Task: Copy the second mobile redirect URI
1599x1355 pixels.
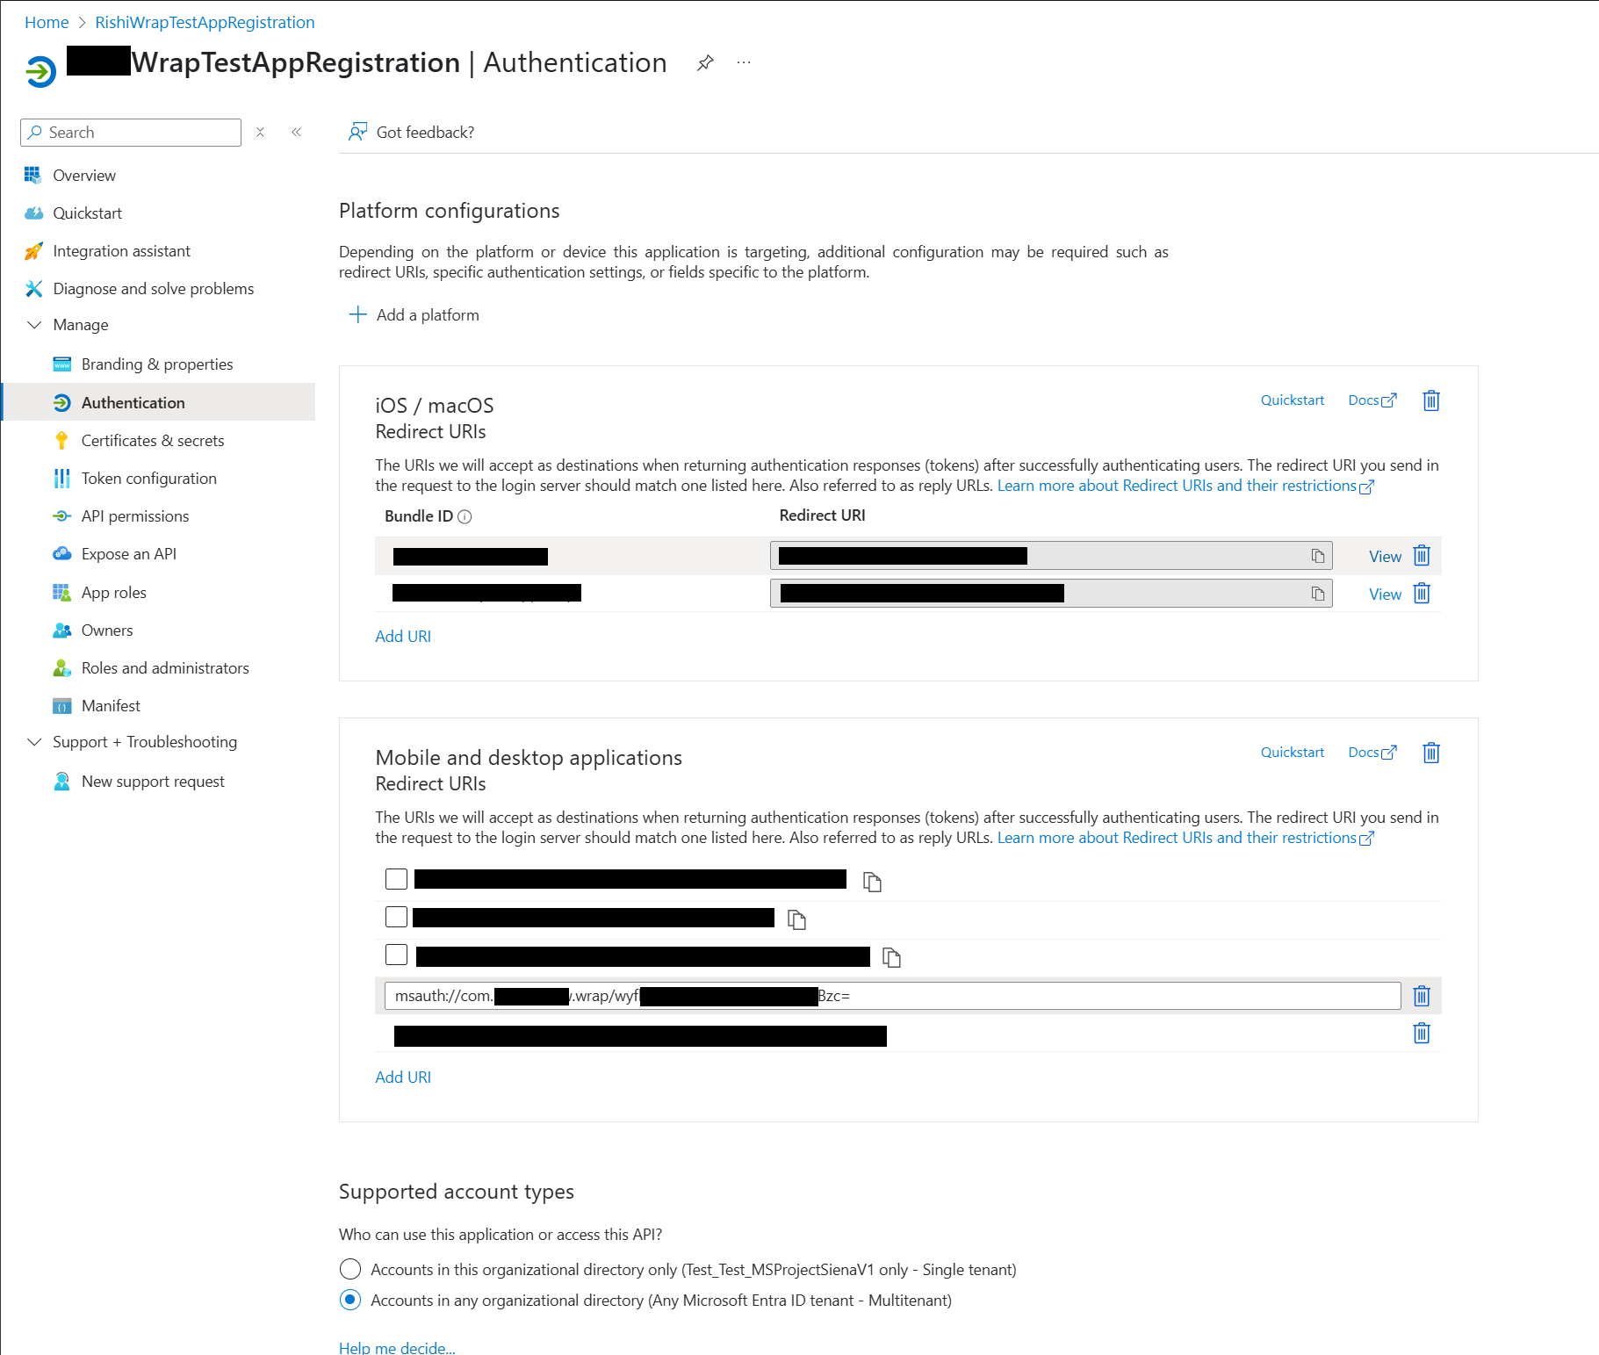Action: (796, 919)
